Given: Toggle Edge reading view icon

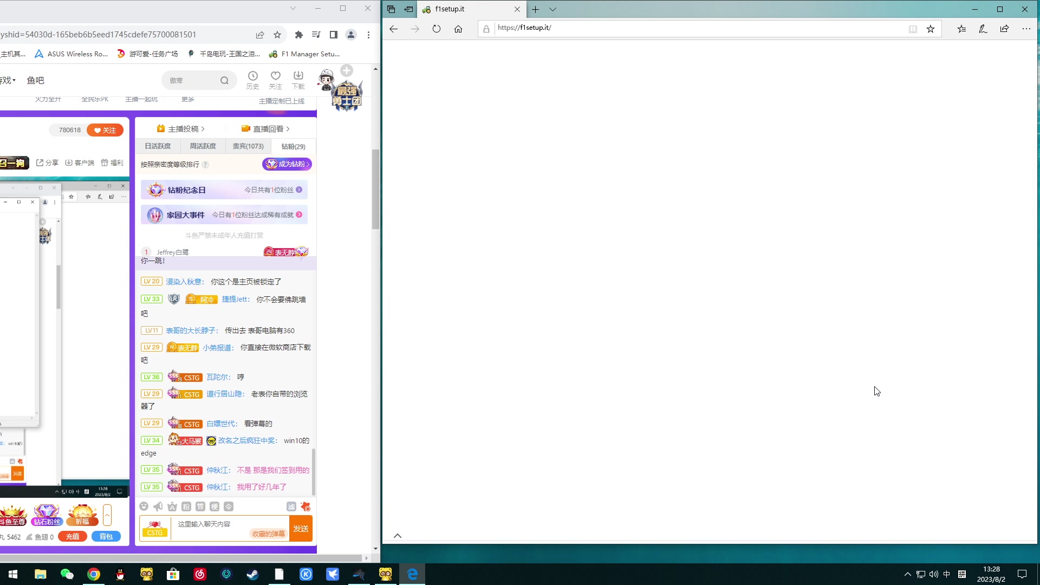Looking at the screenshot, I should [x=913, y=29].
